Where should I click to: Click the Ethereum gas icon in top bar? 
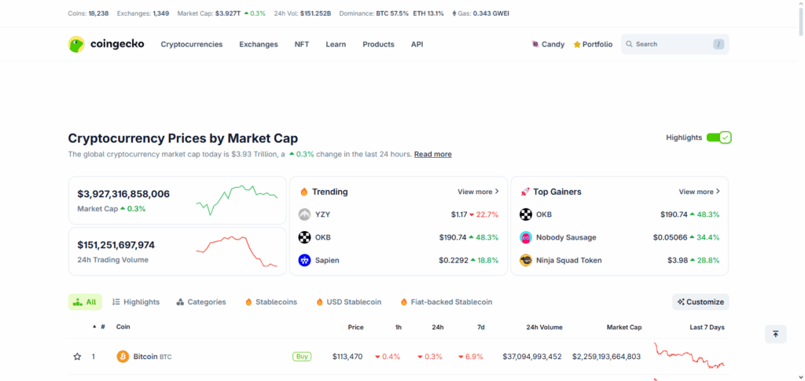454,13
